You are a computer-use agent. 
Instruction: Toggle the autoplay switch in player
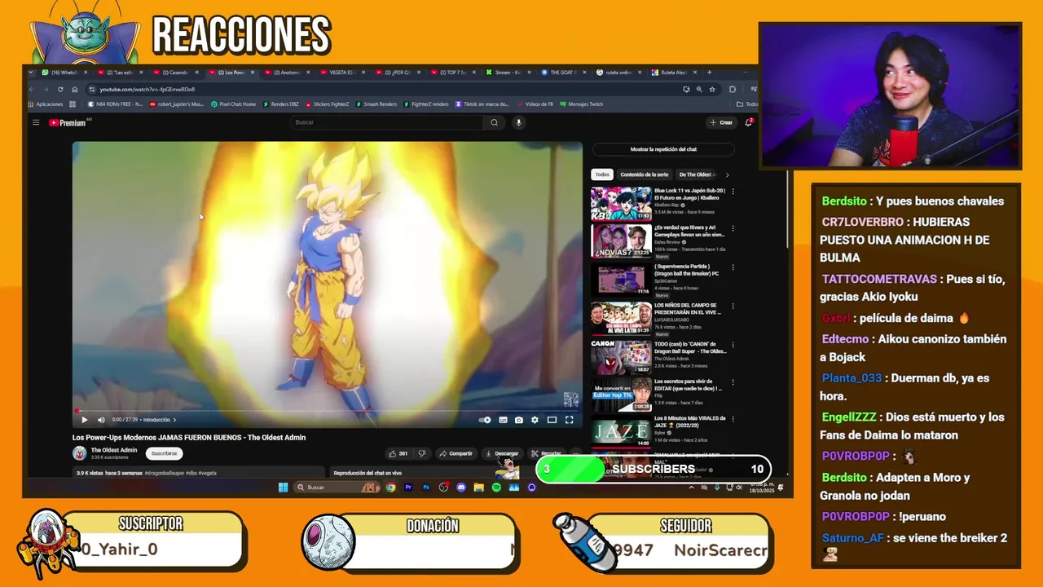coord(485,420)
